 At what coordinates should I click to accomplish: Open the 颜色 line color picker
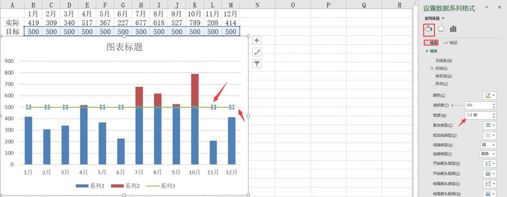(x=490, y=96)
